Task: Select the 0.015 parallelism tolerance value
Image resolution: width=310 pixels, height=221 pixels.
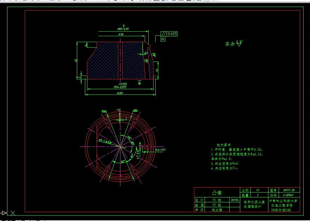Action: [172, 34]
